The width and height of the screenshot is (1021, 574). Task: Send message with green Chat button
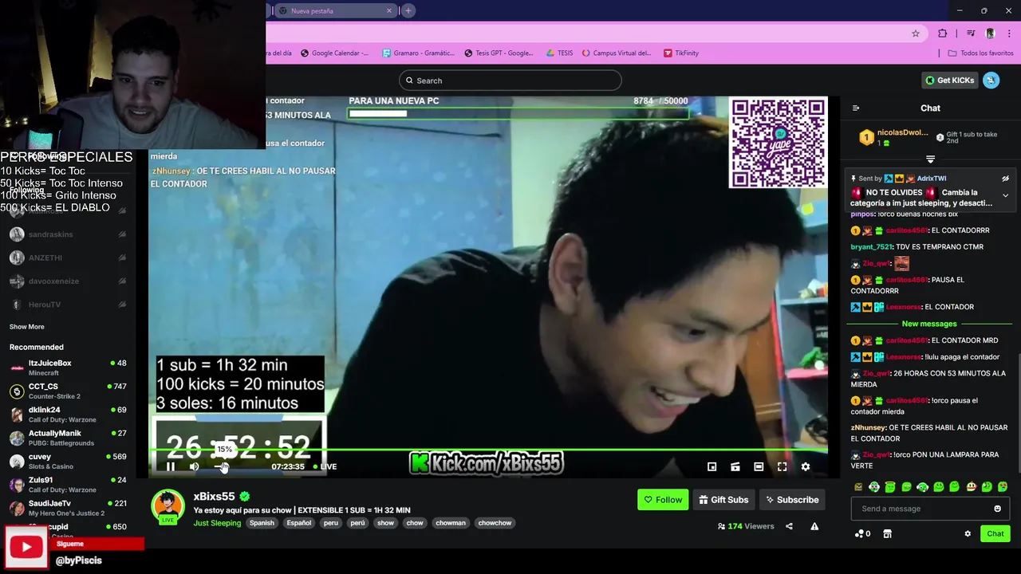(995, 534)
